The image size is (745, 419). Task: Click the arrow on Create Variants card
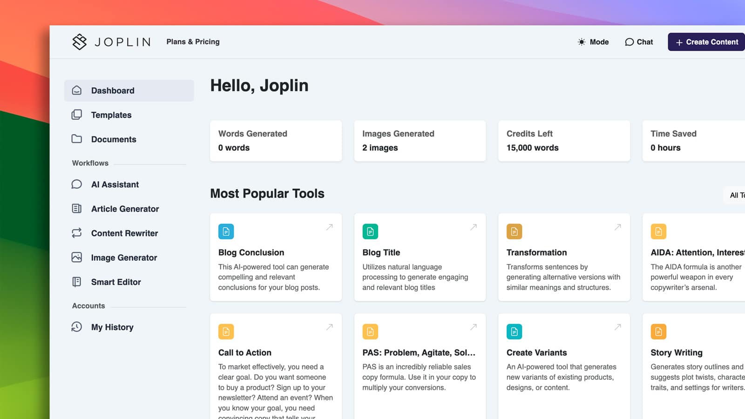pyautogui.click(x=618, y=327)
